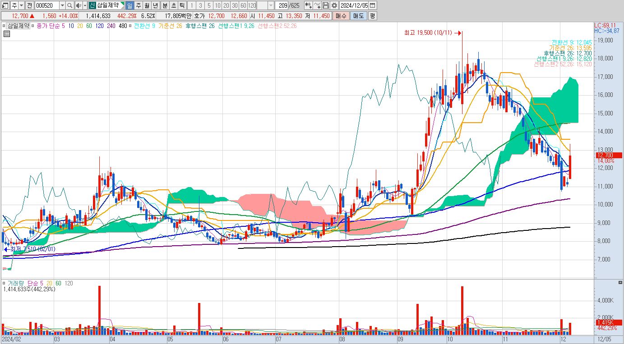Open chart settings gear icon
The height and width of the screenshot is (344, 624).
[334, 5]
